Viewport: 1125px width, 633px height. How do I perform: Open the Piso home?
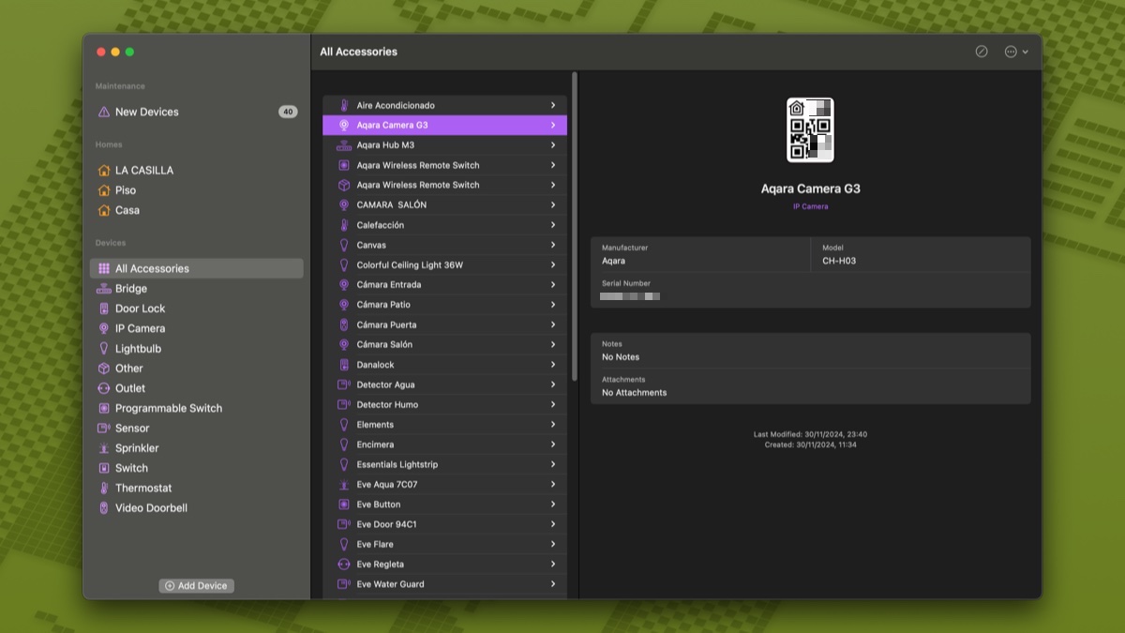(x=126, y=190)
